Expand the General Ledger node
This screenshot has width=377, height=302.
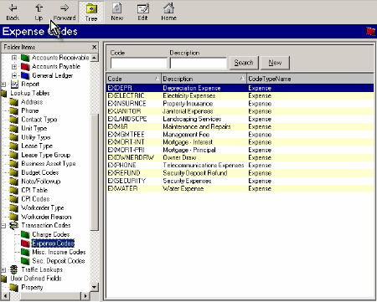(14, 75)
